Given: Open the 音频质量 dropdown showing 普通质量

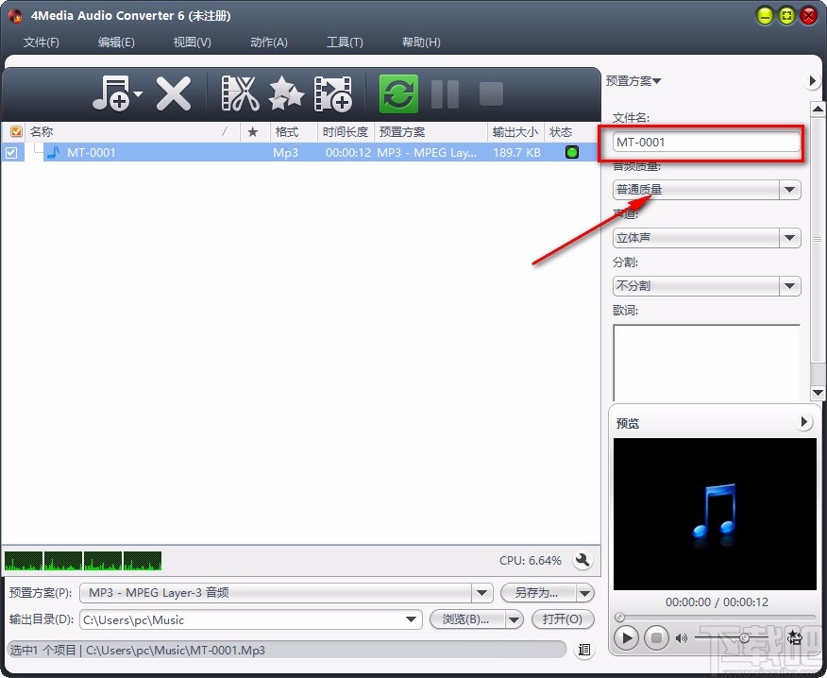Looking at the screenshot, I should pyautogui.click(x=706, y=190).
